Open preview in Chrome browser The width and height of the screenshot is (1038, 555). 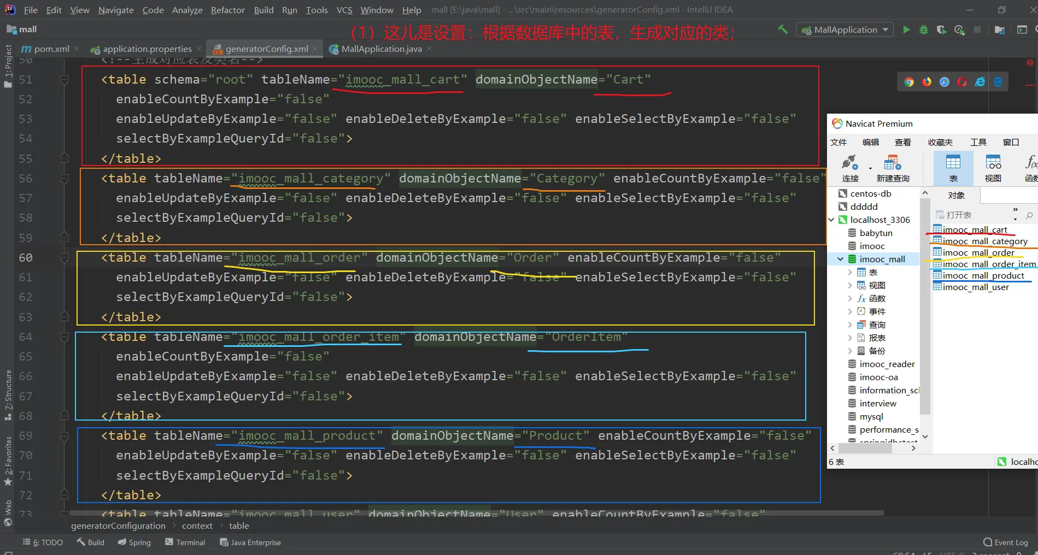[909, 82]
